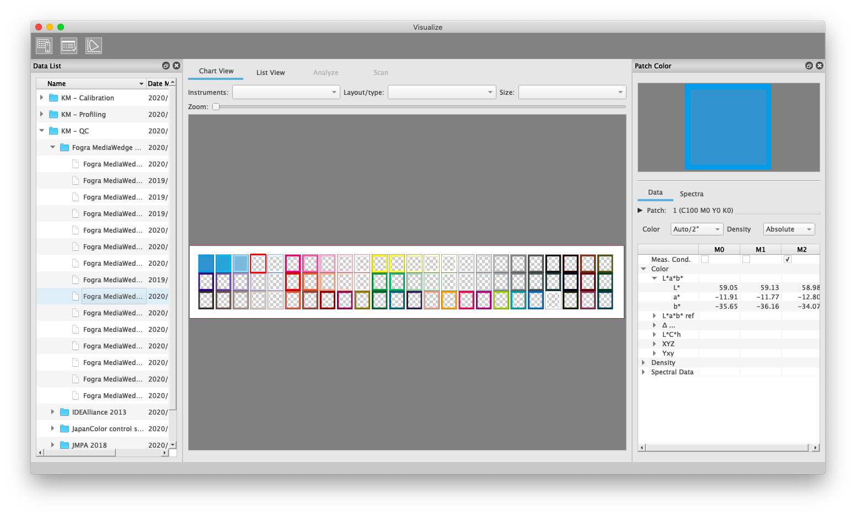Click the chart measurement device toolbar icon
Viewport: 856px width, 515px height.
44,46
